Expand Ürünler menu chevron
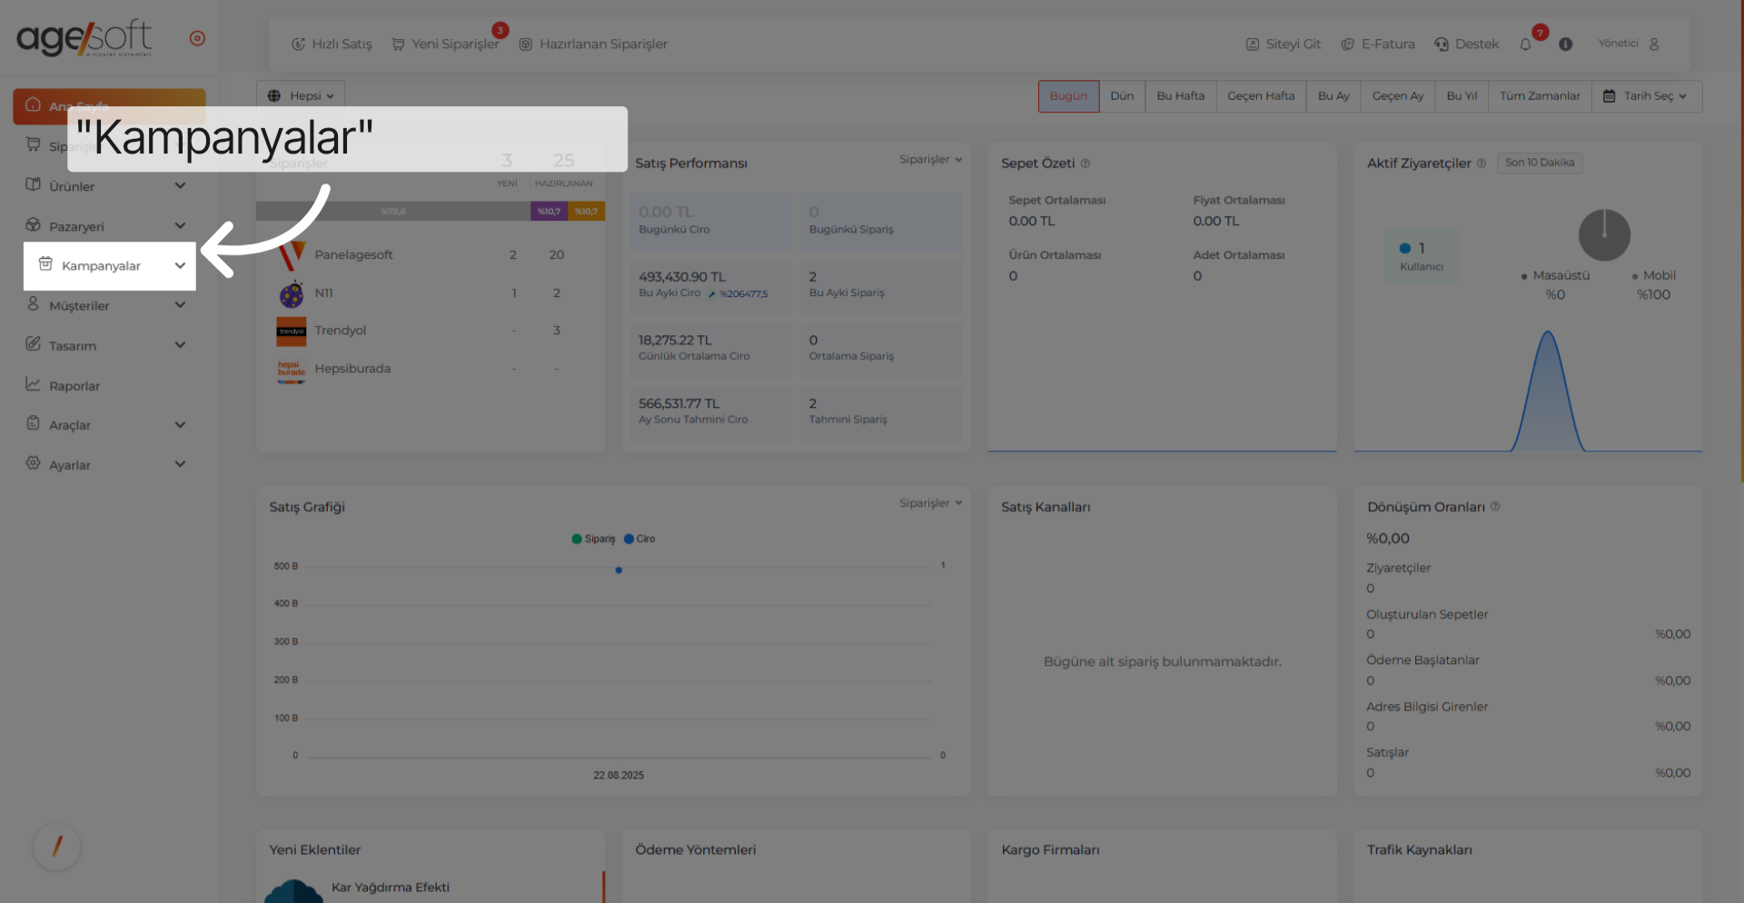Image resolution: width=1744 pixels, height=903 pixels. pyautogui.click(x=180, y=185)
